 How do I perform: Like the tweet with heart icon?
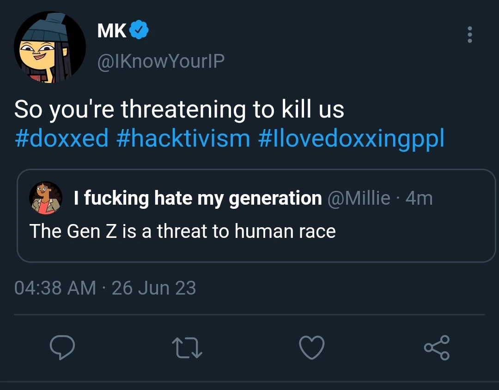pyautogui.click(x=312, y=348)
